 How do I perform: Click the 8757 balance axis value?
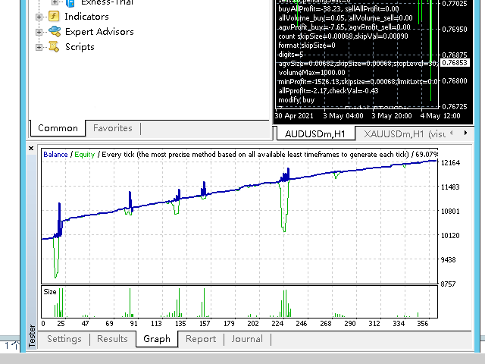pos(448,284)
